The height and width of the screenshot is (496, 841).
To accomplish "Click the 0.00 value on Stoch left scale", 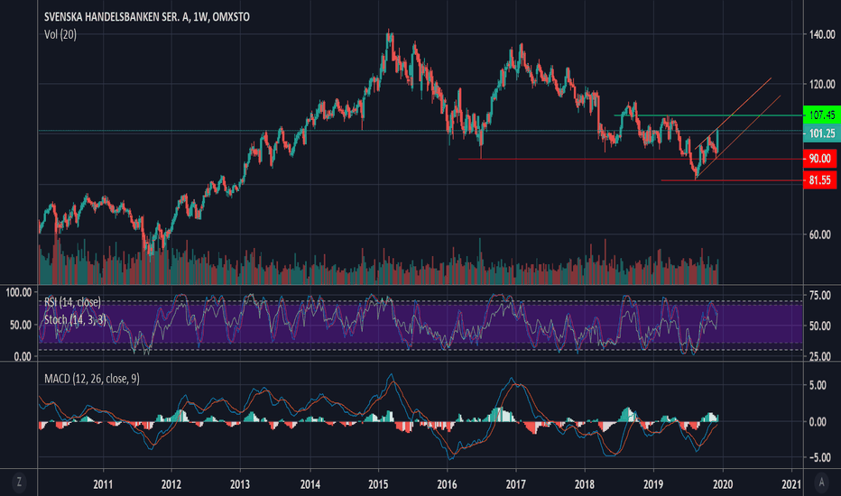I will pyautogui.click(x=23, y=356).
